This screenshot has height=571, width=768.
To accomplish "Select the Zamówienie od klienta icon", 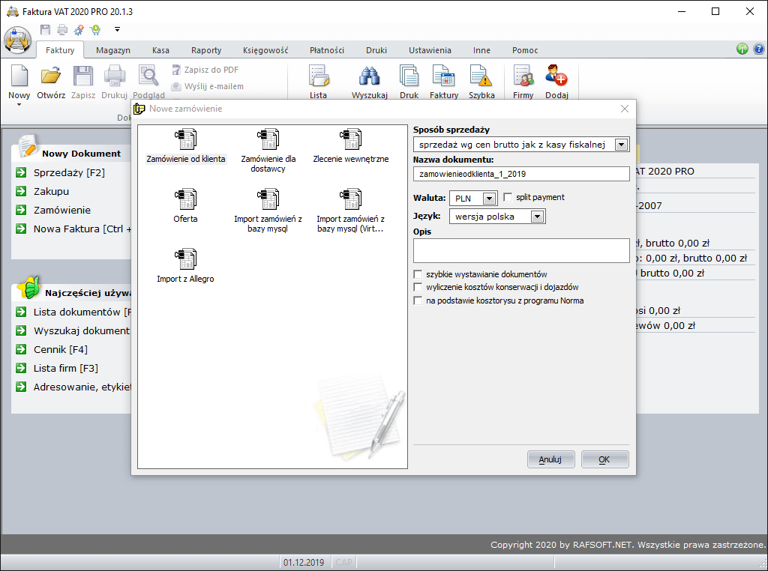I will pyautogui.click(x=185, y=139).
